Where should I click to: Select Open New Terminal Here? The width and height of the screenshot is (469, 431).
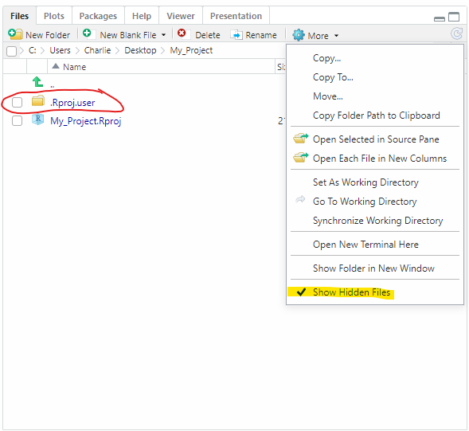click(365, 245)
